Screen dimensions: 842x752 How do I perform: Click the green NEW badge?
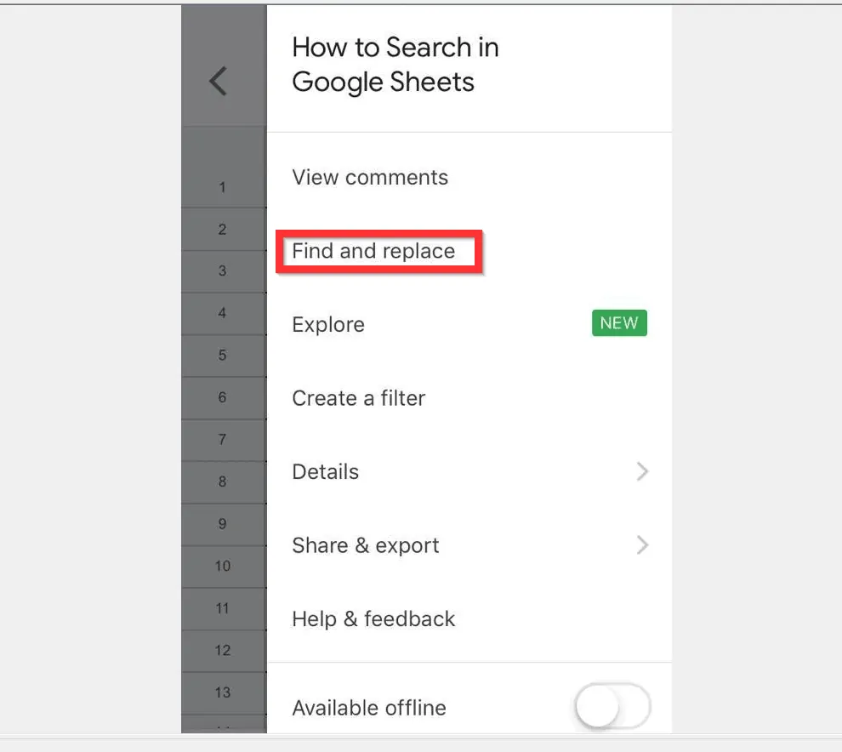coord(619,323)
